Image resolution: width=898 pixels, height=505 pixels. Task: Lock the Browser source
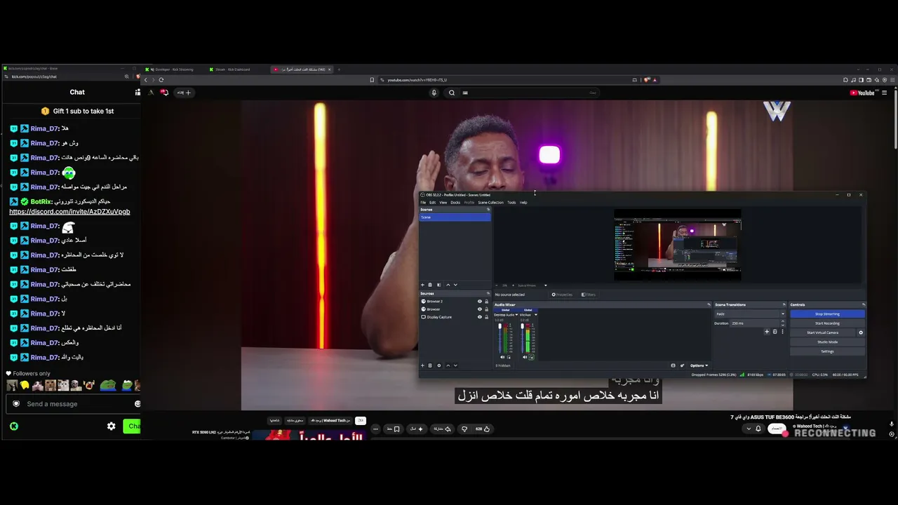point(486,309)
